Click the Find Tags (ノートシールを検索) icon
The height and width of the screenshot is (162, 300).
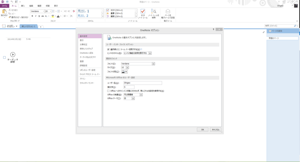coord(154,11)
